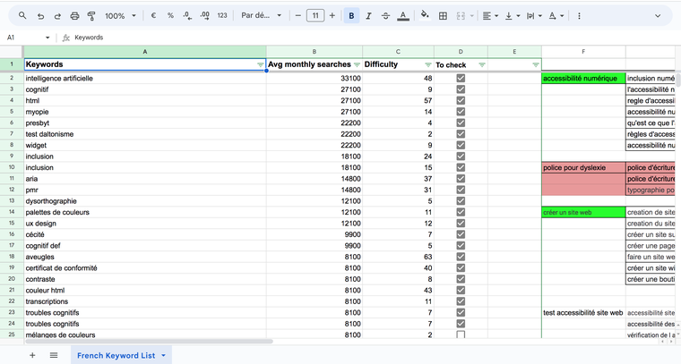The height and width of the screenshot is (364, 681).
Task: Format cell as currency euro
Action: point(154,16)
